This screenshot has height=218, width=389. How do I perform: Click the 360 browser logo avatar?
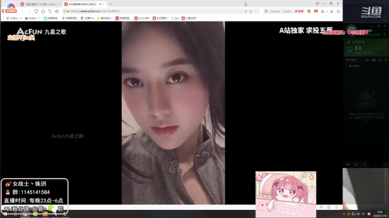[11, 5]
